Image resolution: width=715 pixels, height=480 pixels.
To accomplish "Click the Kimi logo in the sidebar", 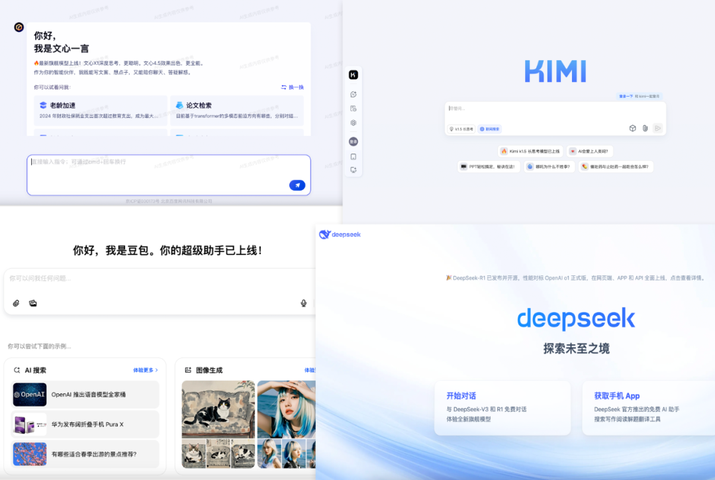I will tap(354, 75).
